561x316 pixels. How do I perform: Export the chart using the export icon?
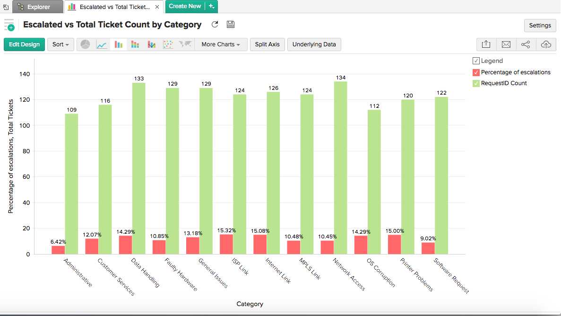(x=486, y=44)
